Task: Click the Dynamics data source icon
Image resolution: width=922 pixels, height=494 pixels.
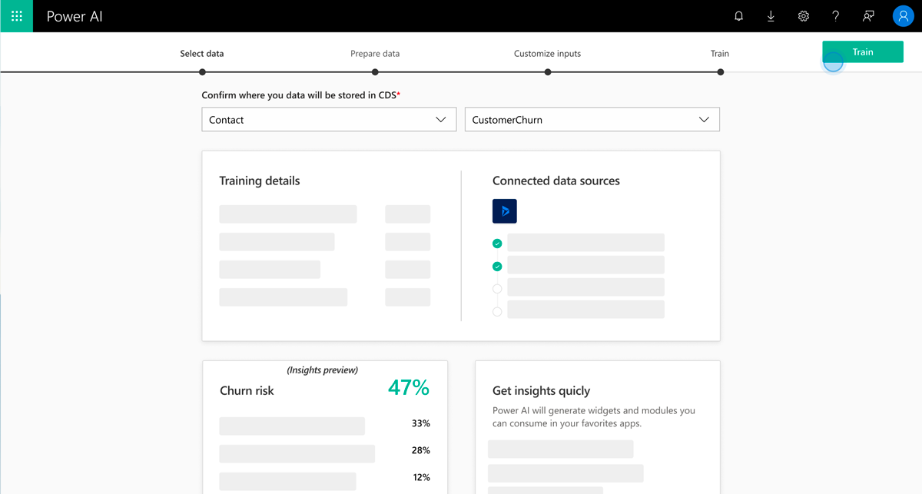Action: 505,211
